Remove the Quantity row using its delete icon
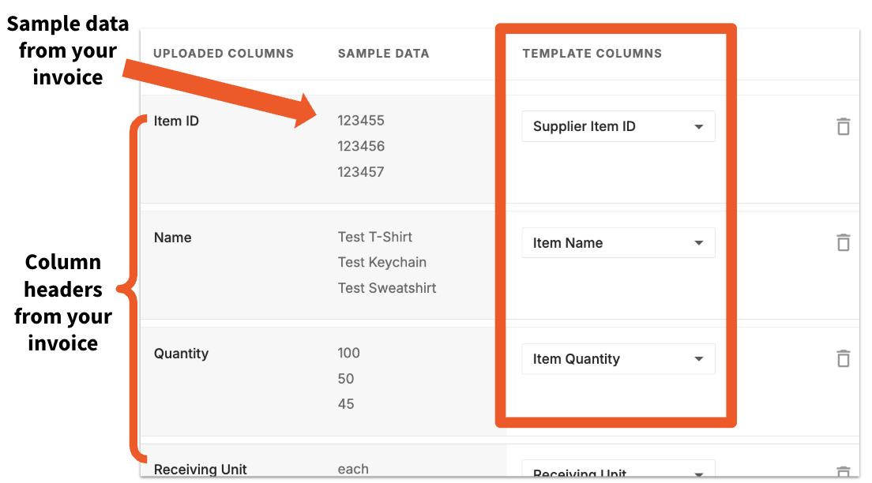 click(x=843, y=358)
